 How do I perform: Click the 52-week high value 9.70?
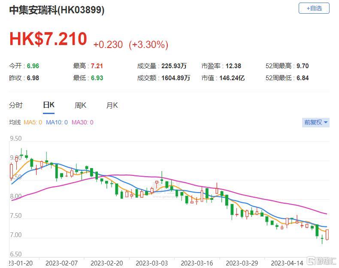click(x=303, y=66)
